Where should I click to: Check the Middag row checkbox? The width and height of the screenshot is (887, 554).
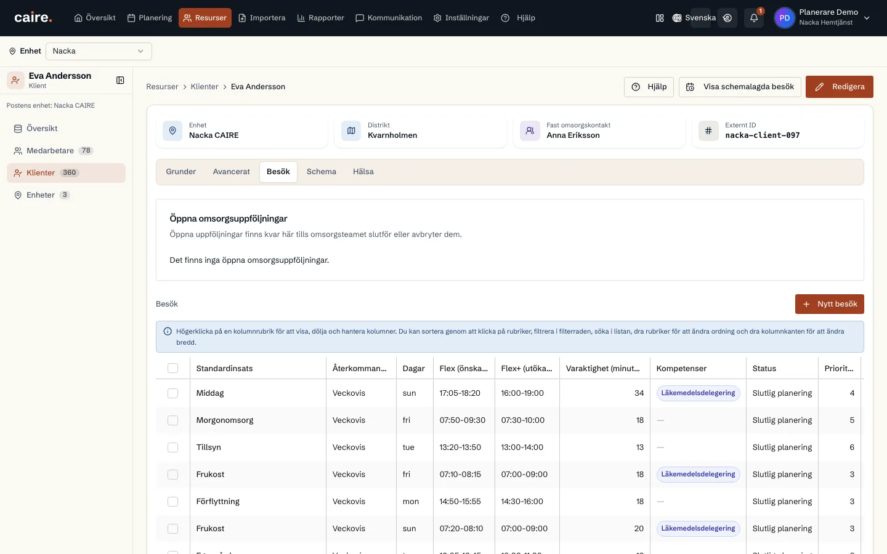point(172,393)
